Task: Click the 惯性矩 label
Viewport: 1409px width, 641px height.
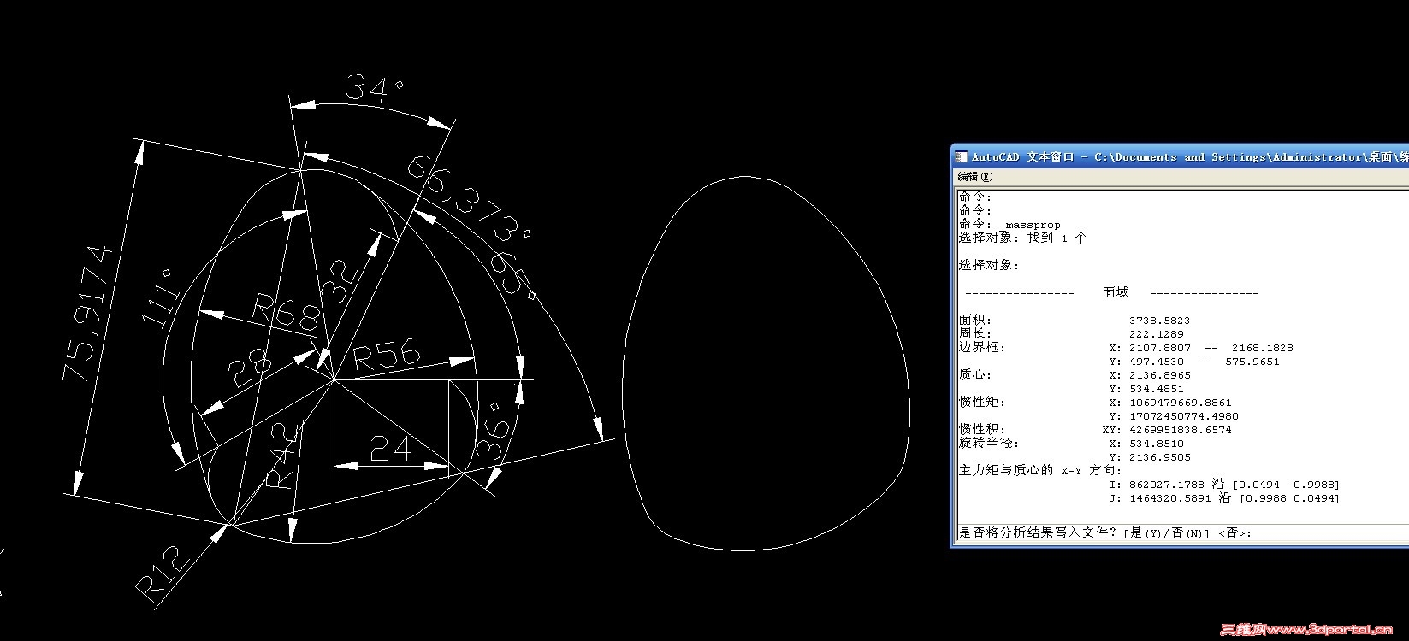Action: (x=982, y=403)
